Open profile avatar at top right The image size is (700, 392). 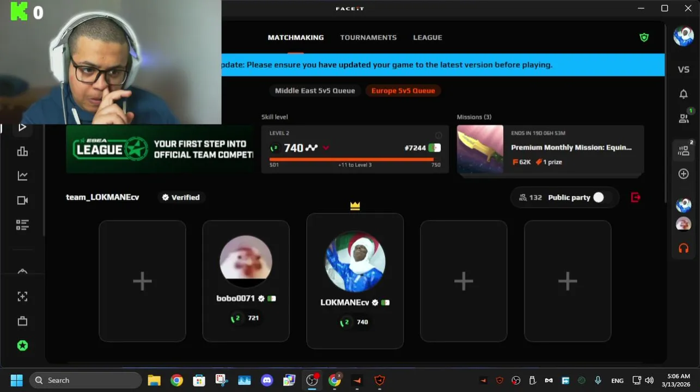click(684, 36)
